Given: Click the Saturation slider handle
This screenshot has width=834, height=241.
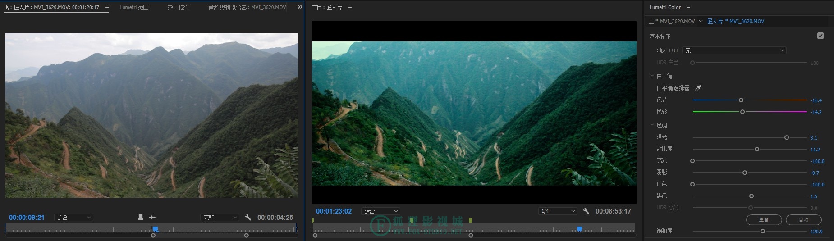Looking at the screenshot, I should click(x=763, y=231).
